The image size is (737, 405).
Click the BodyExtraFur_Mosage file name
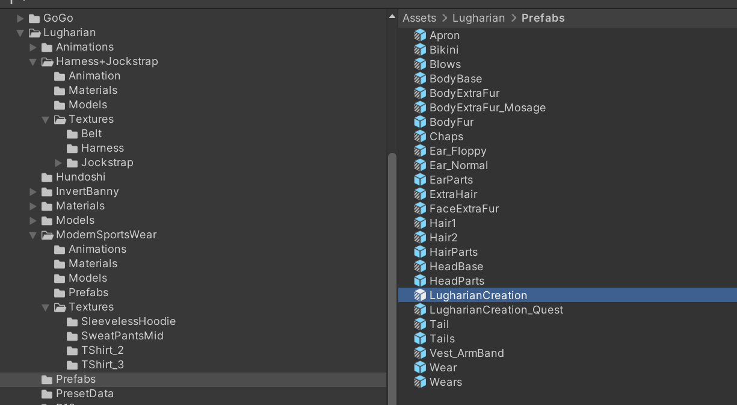[x=487, y=108]
